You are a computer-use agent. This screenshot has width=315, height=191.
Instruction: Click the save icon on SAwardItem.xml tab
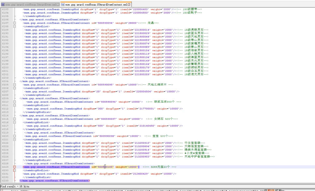click(3, 5)
